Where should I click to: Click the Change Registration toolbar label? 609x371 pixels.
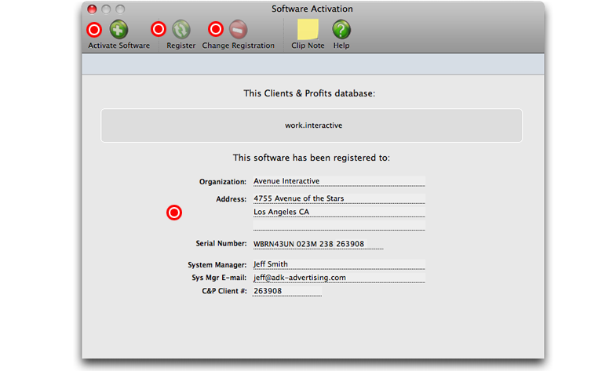point(238,45)
